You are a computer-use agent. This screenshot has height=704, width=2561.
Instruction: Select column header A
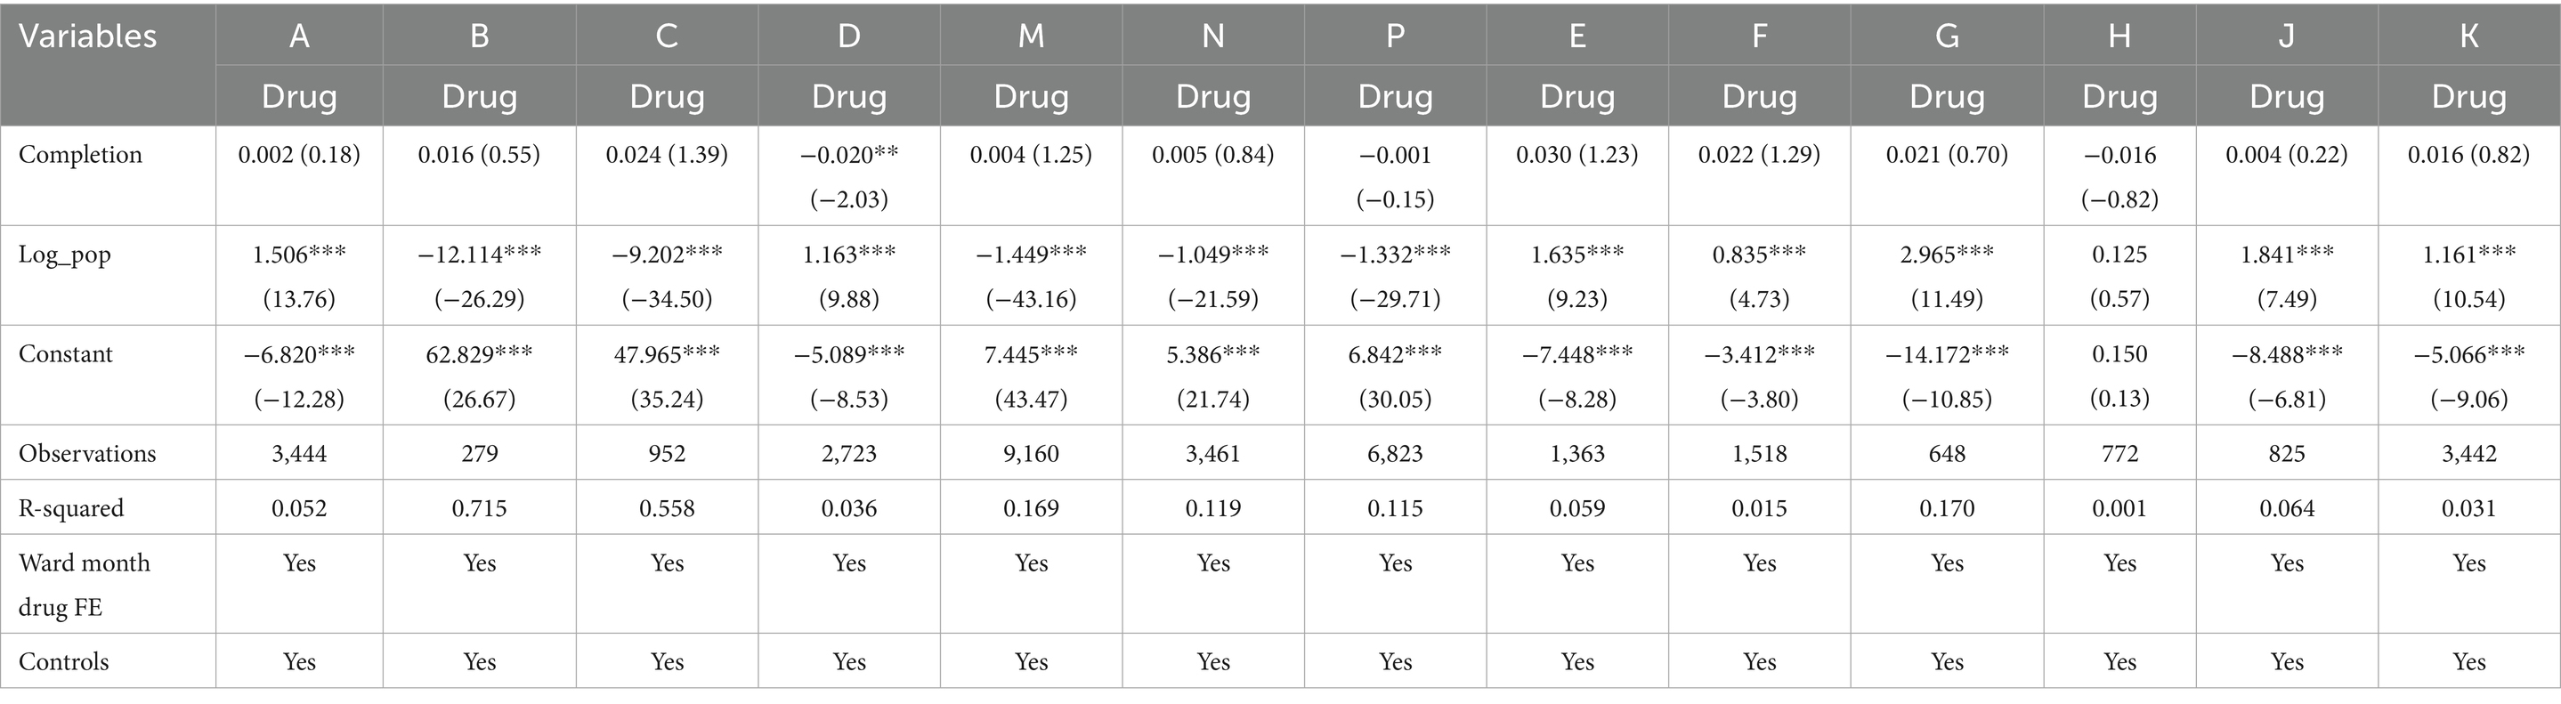point(299,36)
